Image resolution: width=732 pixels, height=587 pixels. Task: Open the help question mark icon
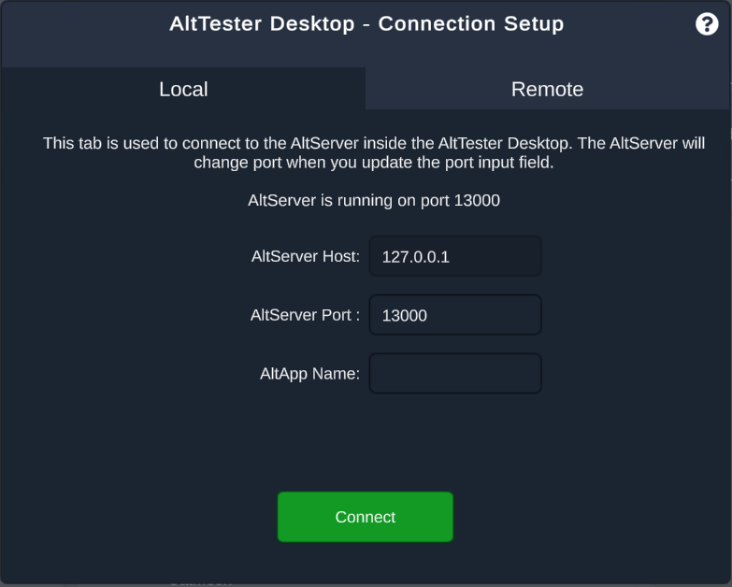pyautogui.click(x=707, y=23)
